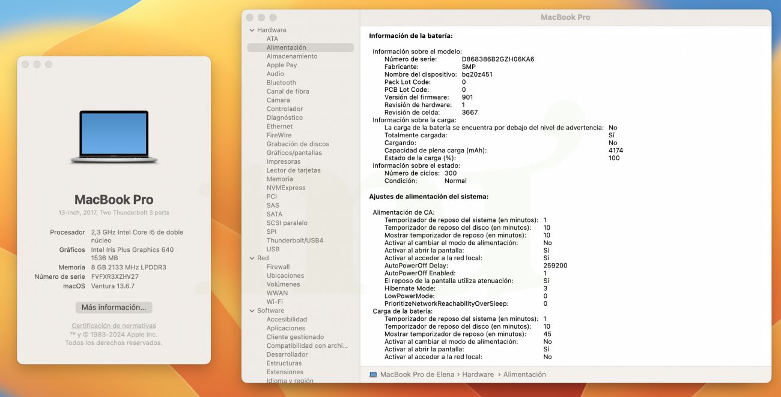Viewport: 781px width, 397px height.
Task: Click Nombre del dispositivo value bq20z451
Action: click(477, 74)
